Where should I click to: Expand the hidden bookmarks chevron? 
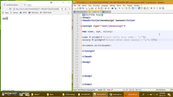[68, 13]
